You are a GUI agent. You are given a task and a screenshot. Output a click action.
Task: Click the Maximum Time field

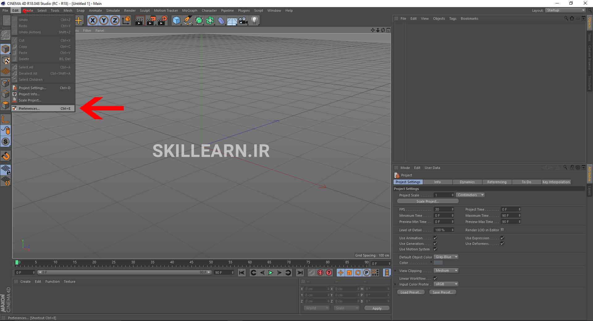[511, 216]
